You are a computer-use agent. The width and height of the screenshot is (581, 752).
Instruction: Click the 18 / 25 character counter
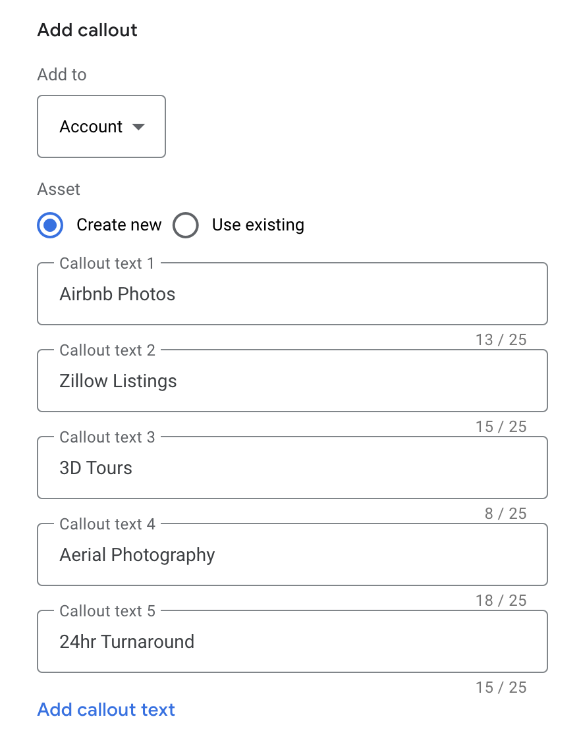pyautogui.click(x=501, y=601)
